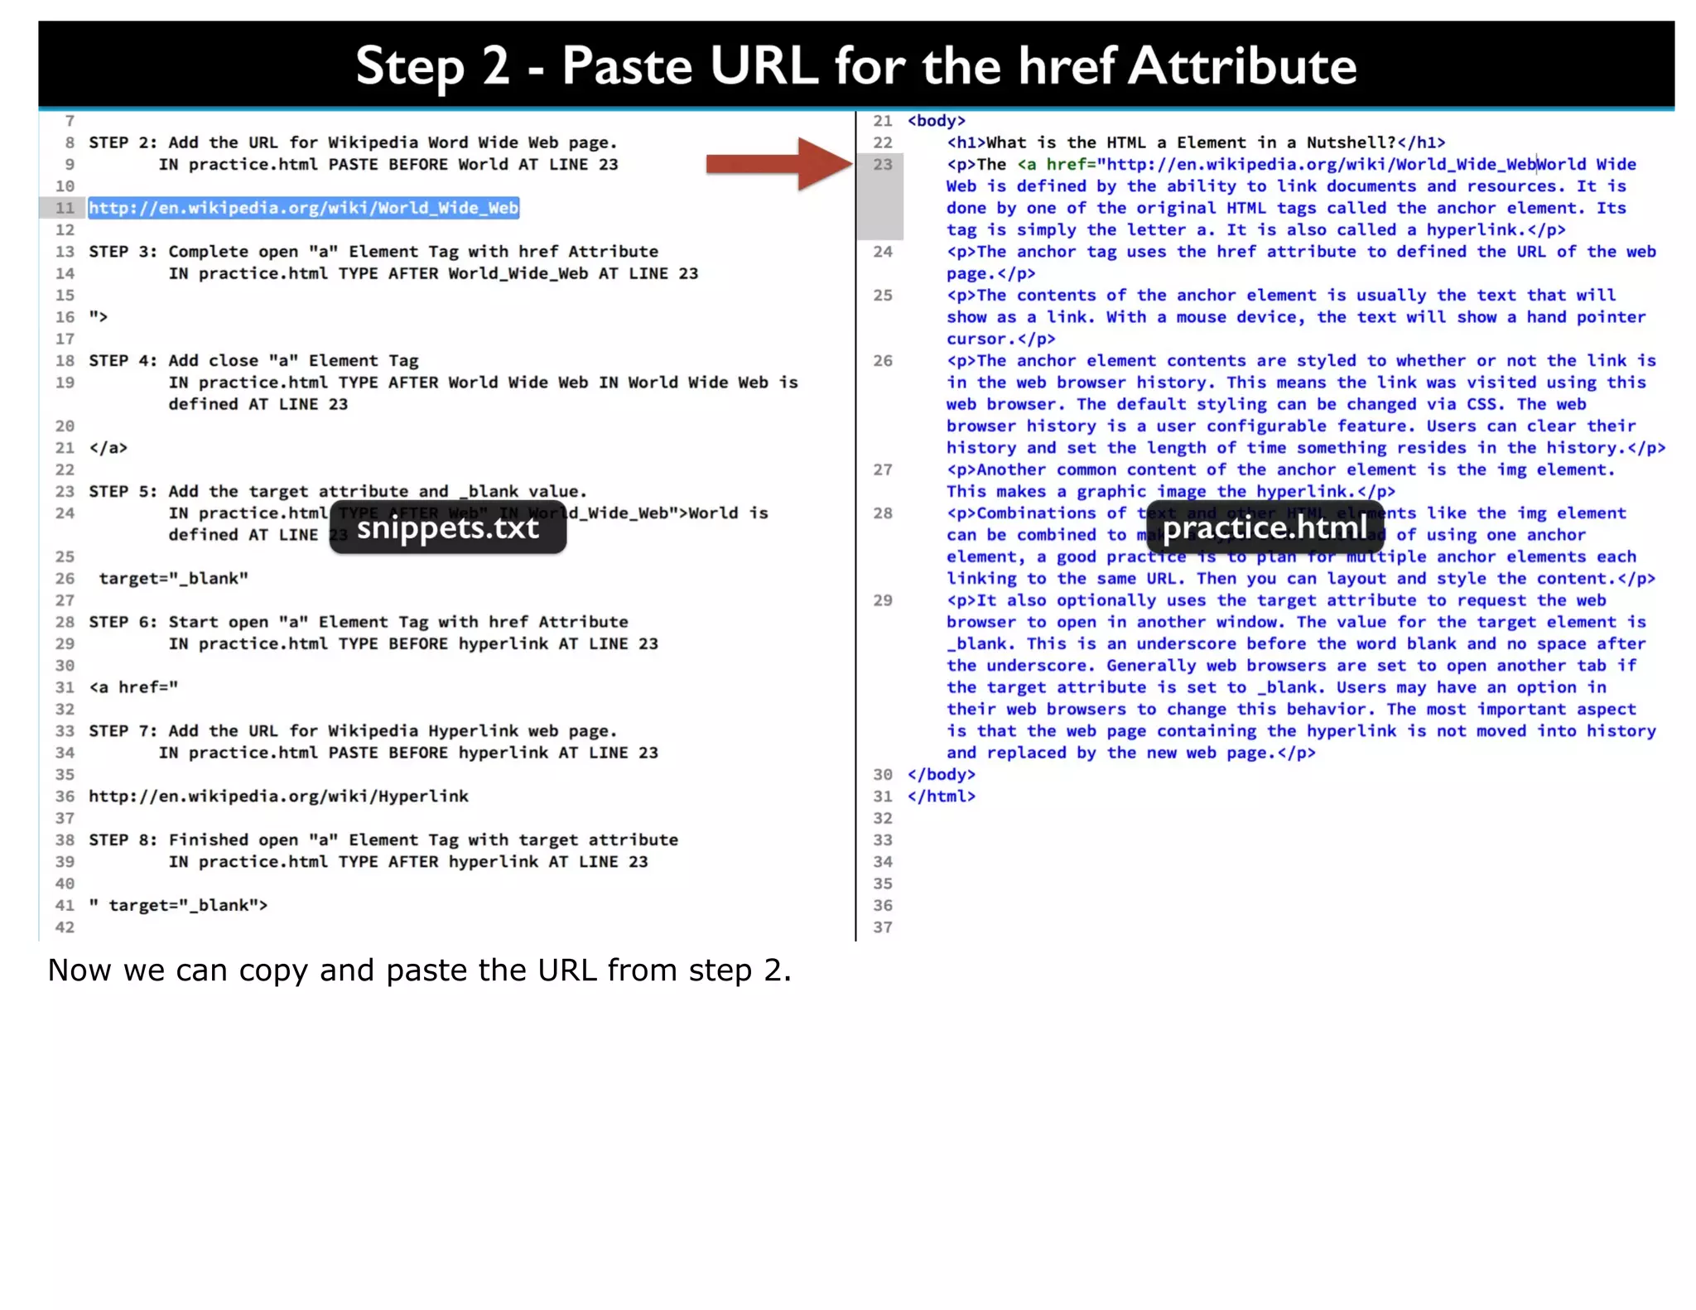Click the href URL on line 23 of practice.html
This screenshot has width=1696, height=1310.
[1322, 164]
